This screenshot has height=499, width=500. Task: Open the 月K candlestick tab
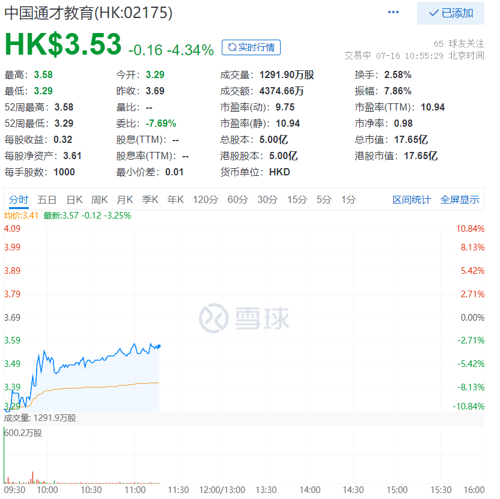pos(125,200)
